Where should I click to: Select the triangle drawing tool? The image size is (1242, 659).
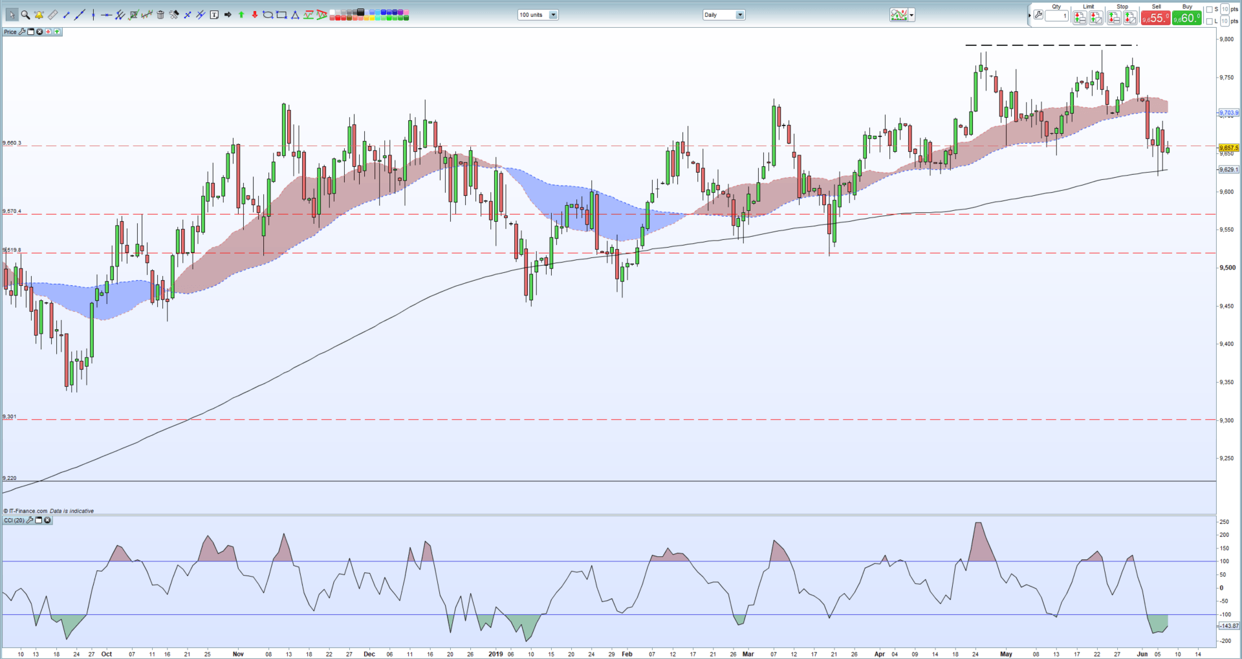tap(295, 15)
